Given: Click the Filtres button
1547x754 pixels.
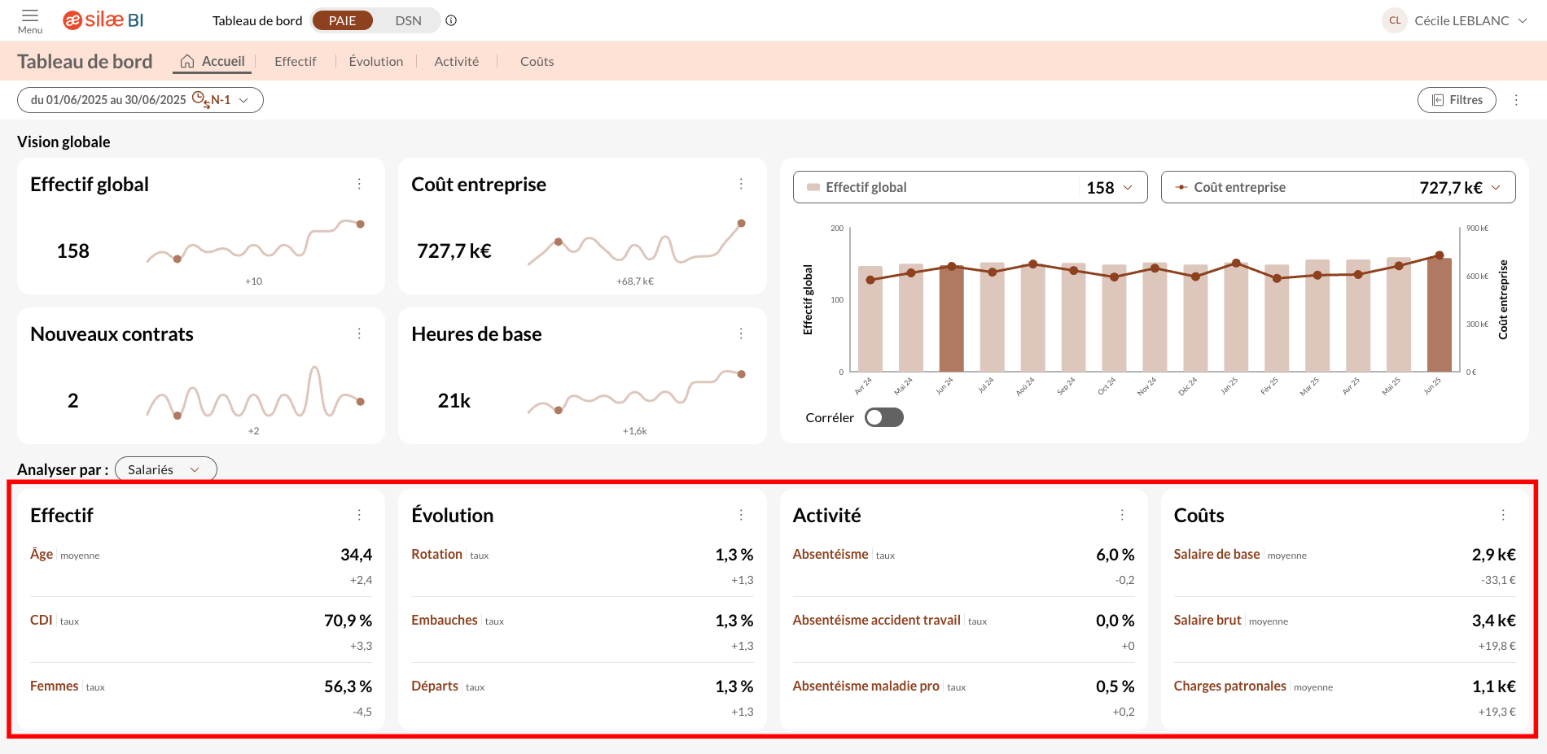Looking at the screenshot, I should point(1457,100).
